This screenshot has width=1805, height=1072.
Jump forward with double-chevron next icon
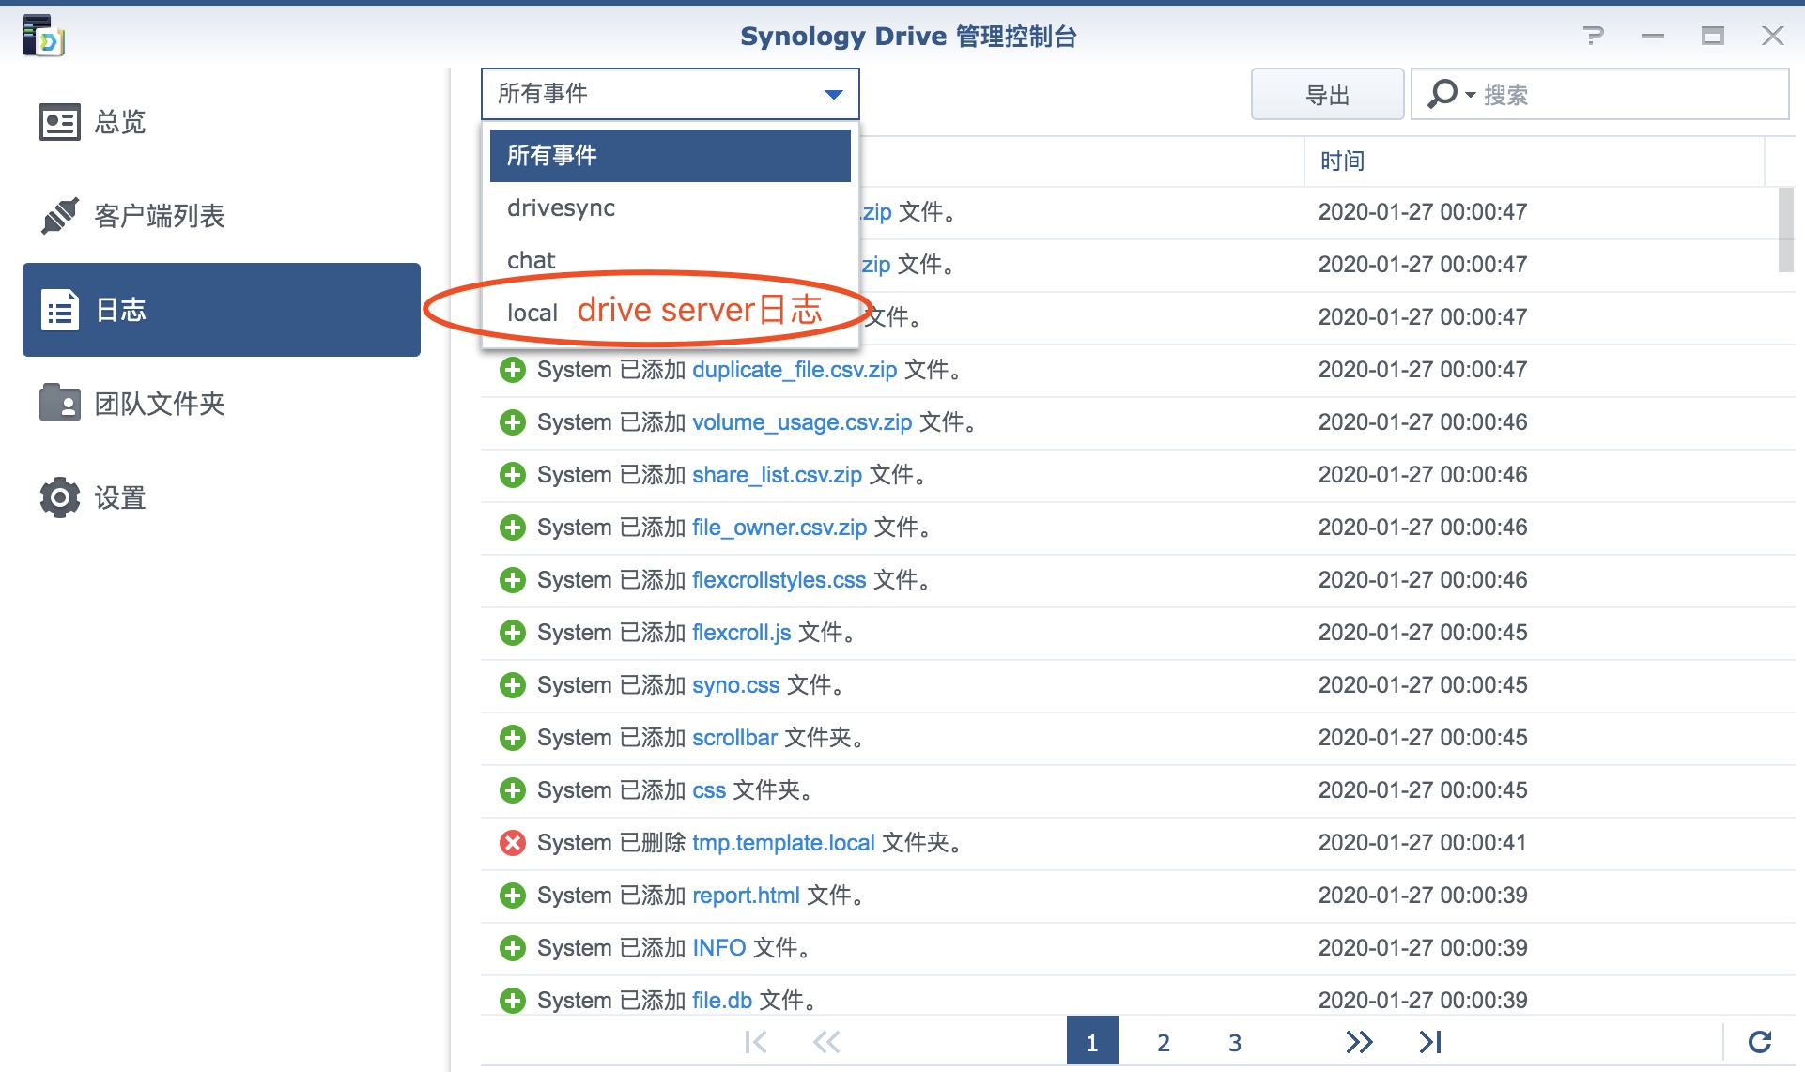1359,1042
